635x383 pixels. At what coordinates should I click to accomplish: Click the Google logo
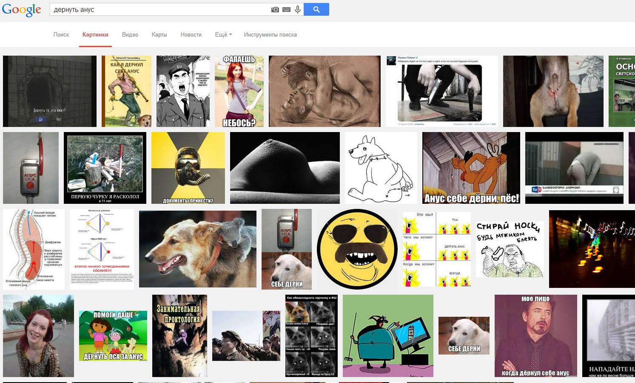click(x=21, y=10)
